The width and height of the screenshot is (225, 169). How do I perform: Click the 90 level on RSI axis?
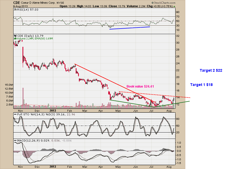pos(178,12)
